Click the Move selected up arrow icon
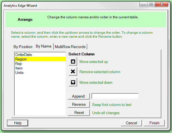Screen dimensions: 172x133 73,62
